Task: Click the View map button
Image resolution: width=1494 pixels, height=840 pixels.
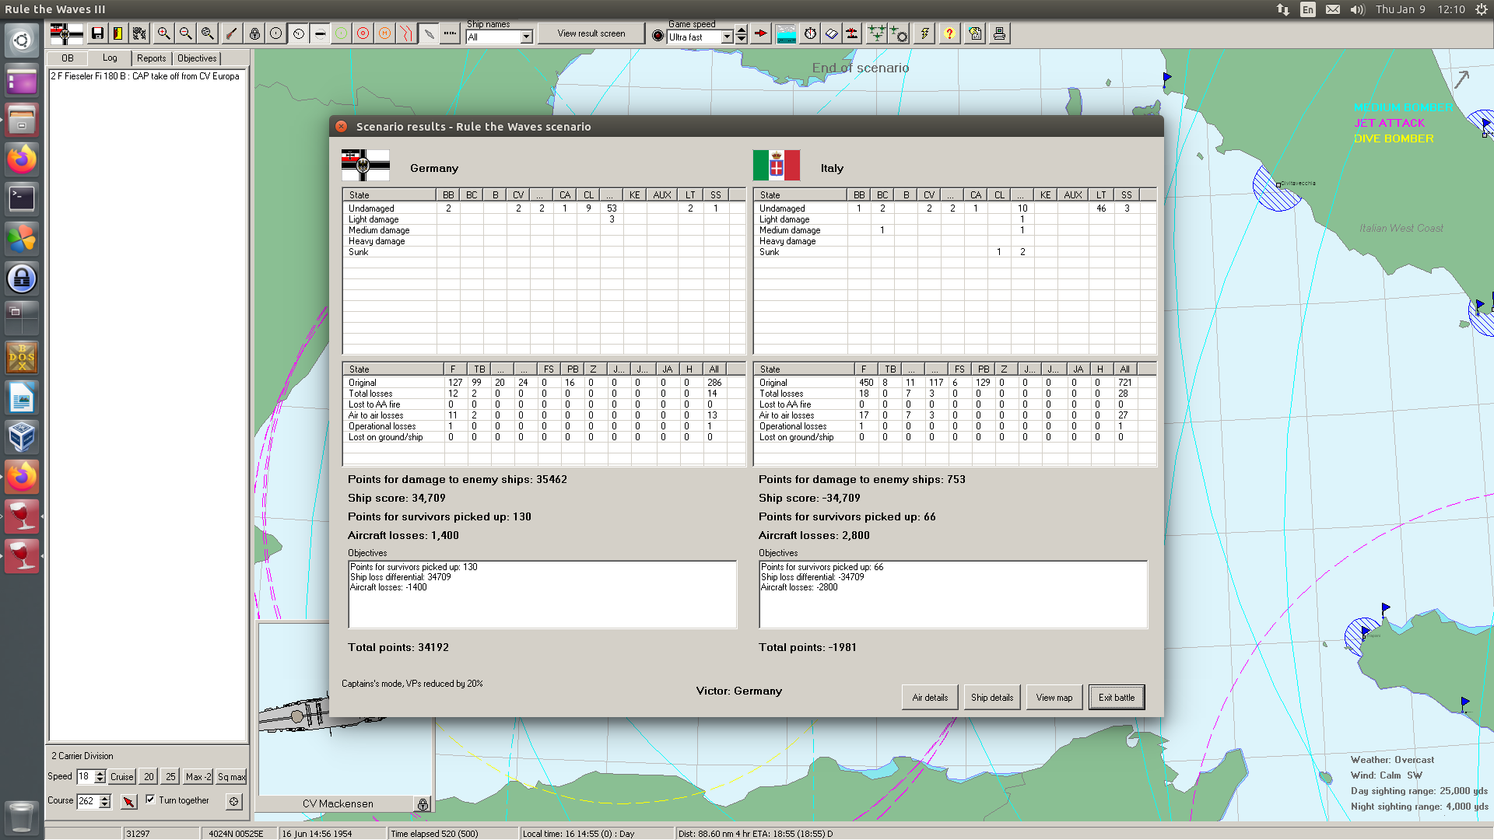Action: (x=1054, y=698)
